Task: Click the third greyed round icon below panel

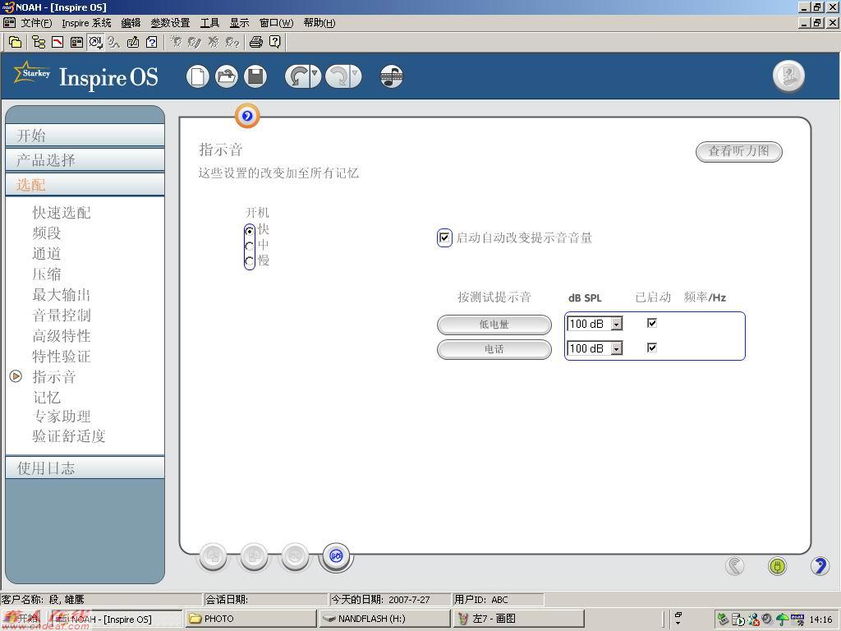Action: click(295, 556)
